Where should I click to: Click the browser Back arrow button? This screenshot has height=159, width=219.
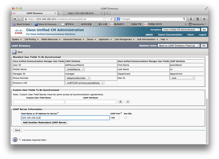[x=15, y=19]
